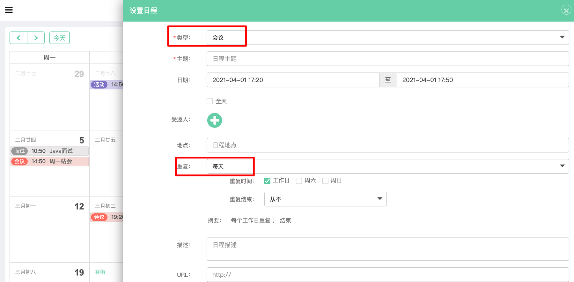
Task: Select calendar day 12
Action: pyautogui.click(x=79, y=206)
